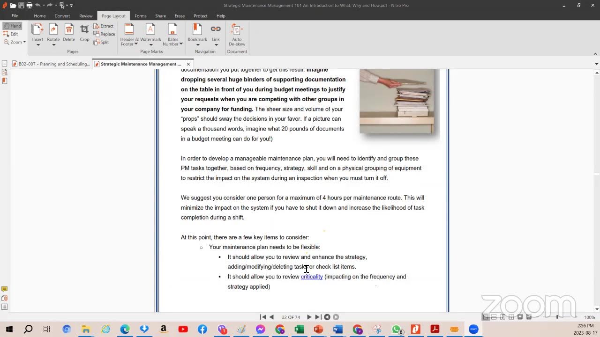Expand the Watermark dropdown arrow

click(150, 45)
